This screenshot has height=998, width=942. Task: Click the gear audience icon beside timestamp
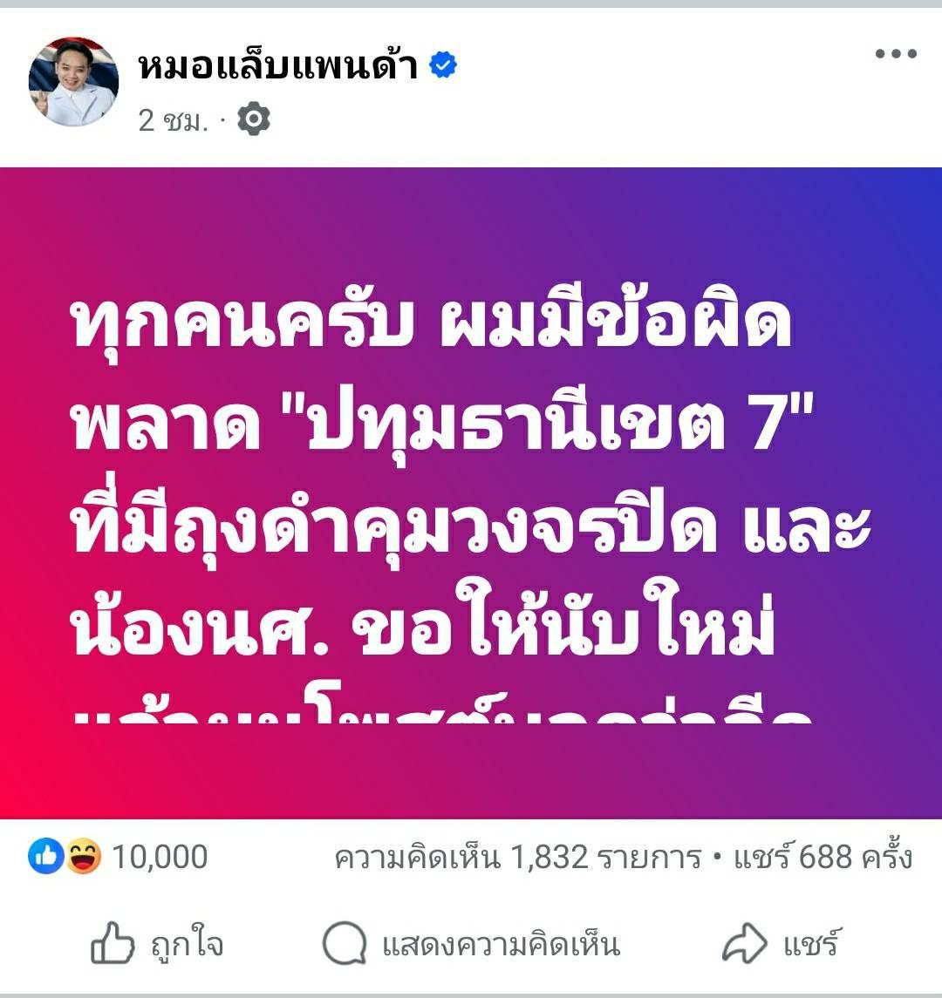(x=254, y=119)
